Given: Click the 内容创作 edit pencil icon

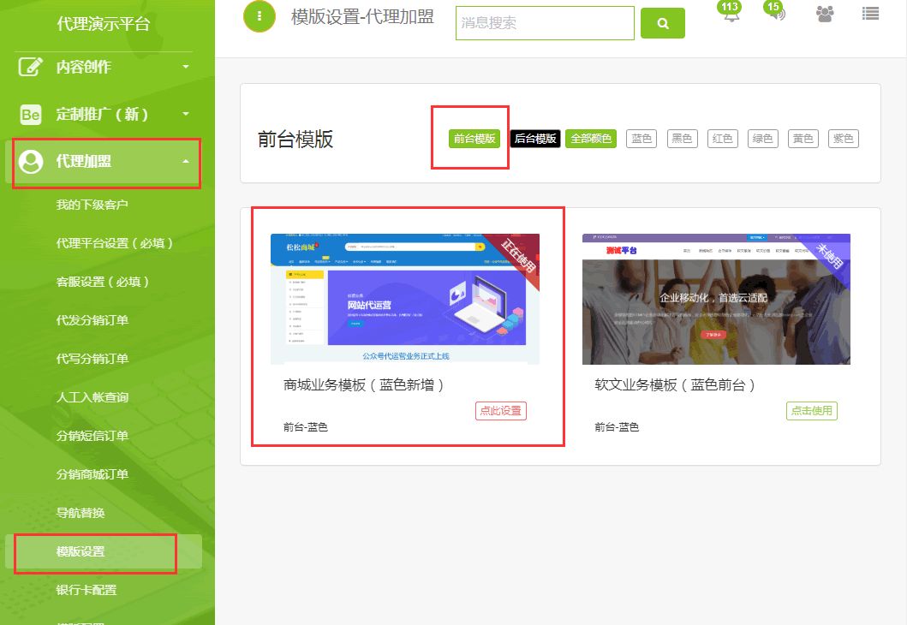Looking at the screenshot, I should pos(31,67).
